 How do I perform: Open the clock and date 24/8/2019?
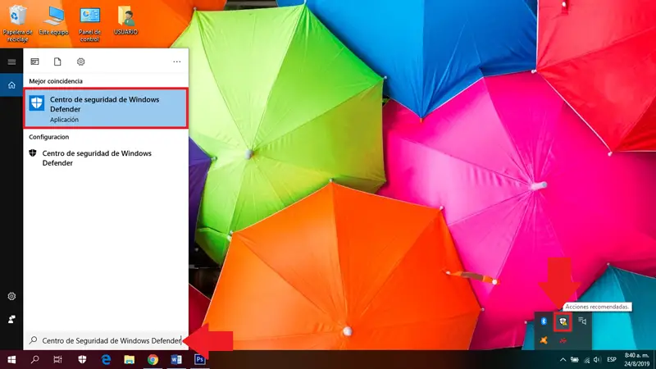click(637, 360)
